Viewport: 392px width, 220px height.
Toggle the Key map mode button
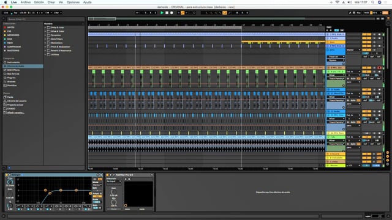(x=358, y=13)
